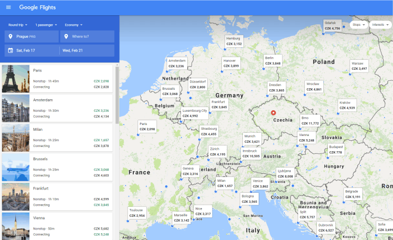Click the Milan CZK 1,657 map label
The image size is (393, 240).
pyautogui.click(x=225, y=183)
